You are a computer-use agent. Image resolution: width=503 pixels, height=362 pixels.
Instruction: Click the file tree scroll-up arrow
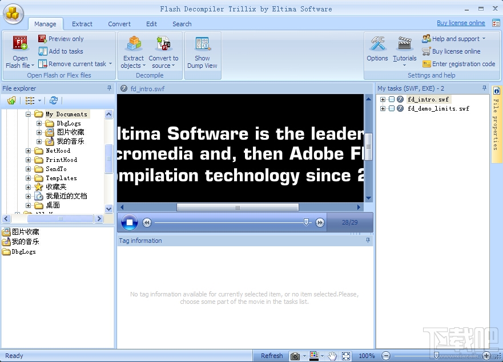pyautogui.click(x=108, y=114)
